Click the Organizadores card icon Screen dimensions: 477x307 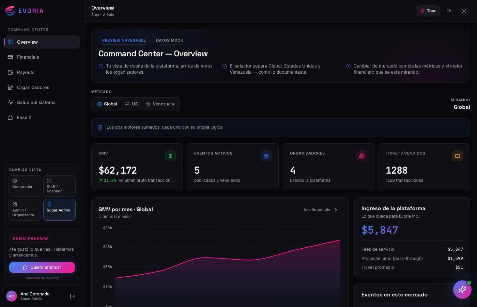(x=362, y=156)
